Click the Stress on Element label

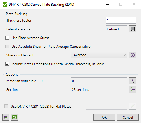click(x=20, y=55)
